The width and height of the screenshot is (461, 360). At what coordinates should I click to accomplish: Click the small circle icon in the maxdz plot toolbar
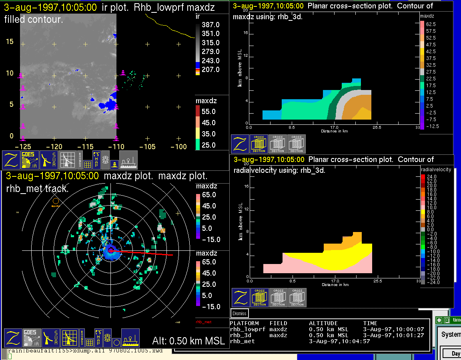click(x=116, y=342)
